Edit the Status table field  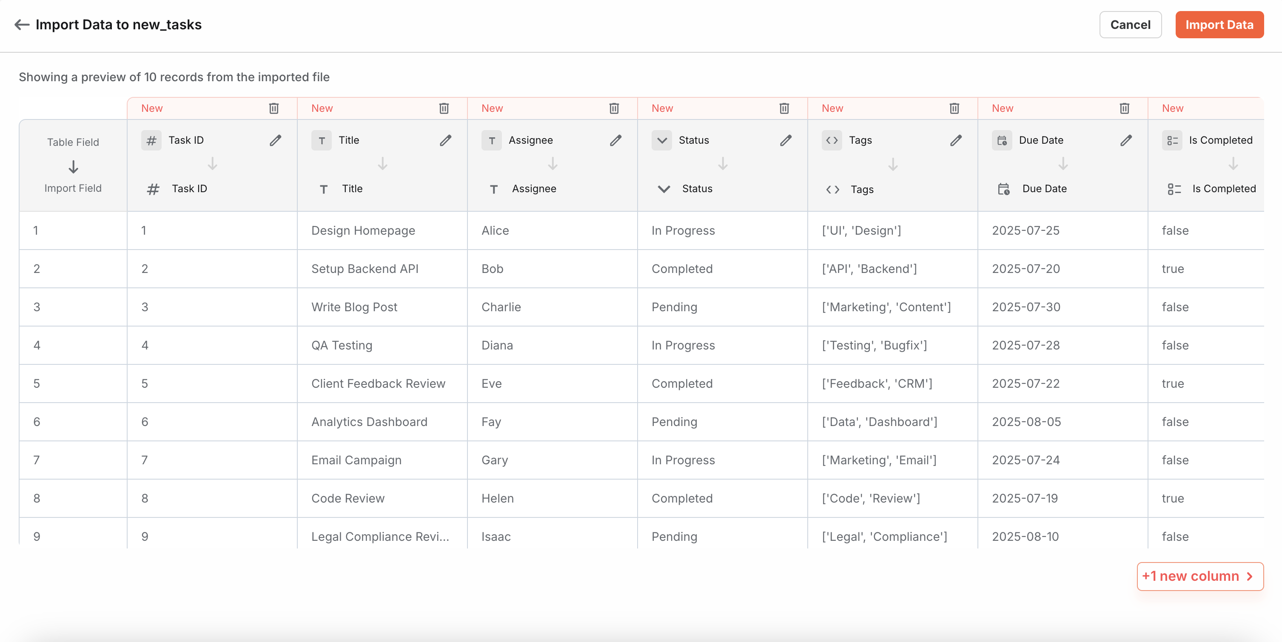pos(786,140)
